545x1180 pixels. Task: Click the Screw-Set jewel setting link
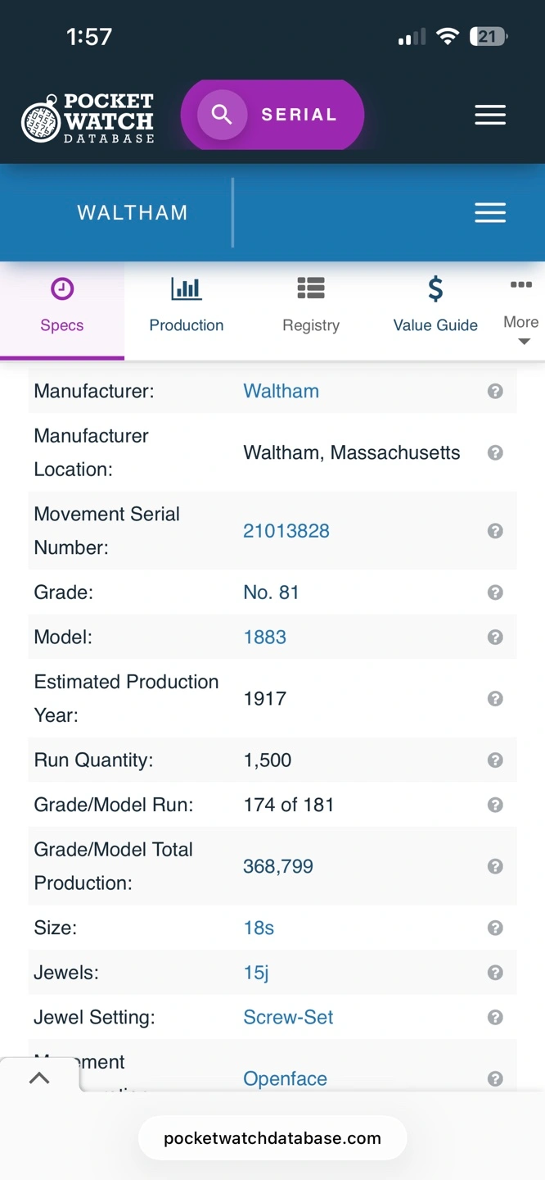click(288, 1018)
